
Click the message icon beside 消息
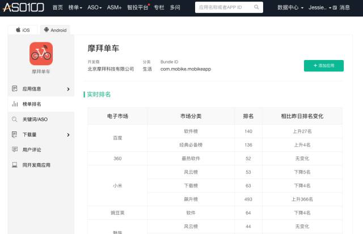(x=335, y=7)
